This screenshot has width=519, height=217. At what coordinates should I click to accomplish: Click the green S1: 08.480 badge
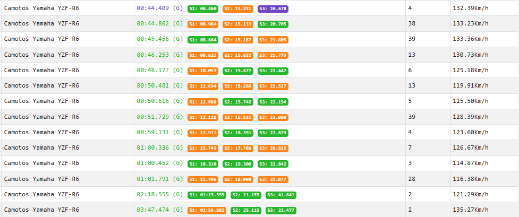[x=203, y=8]
